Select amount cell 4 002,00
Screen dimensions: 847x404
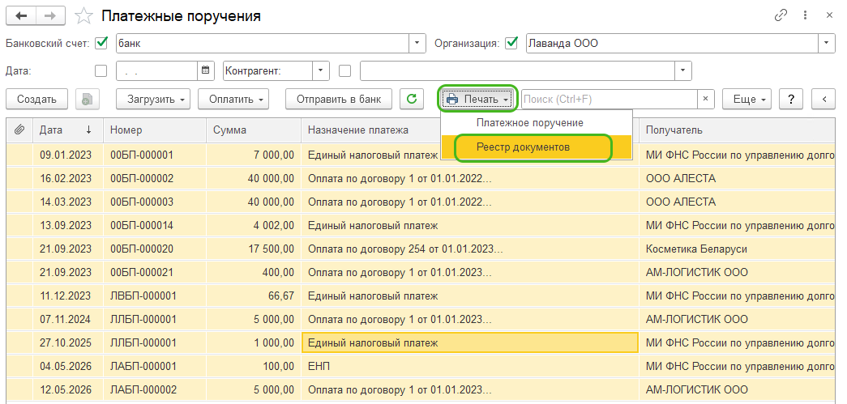pyautogui.click(x=254, y=225)
